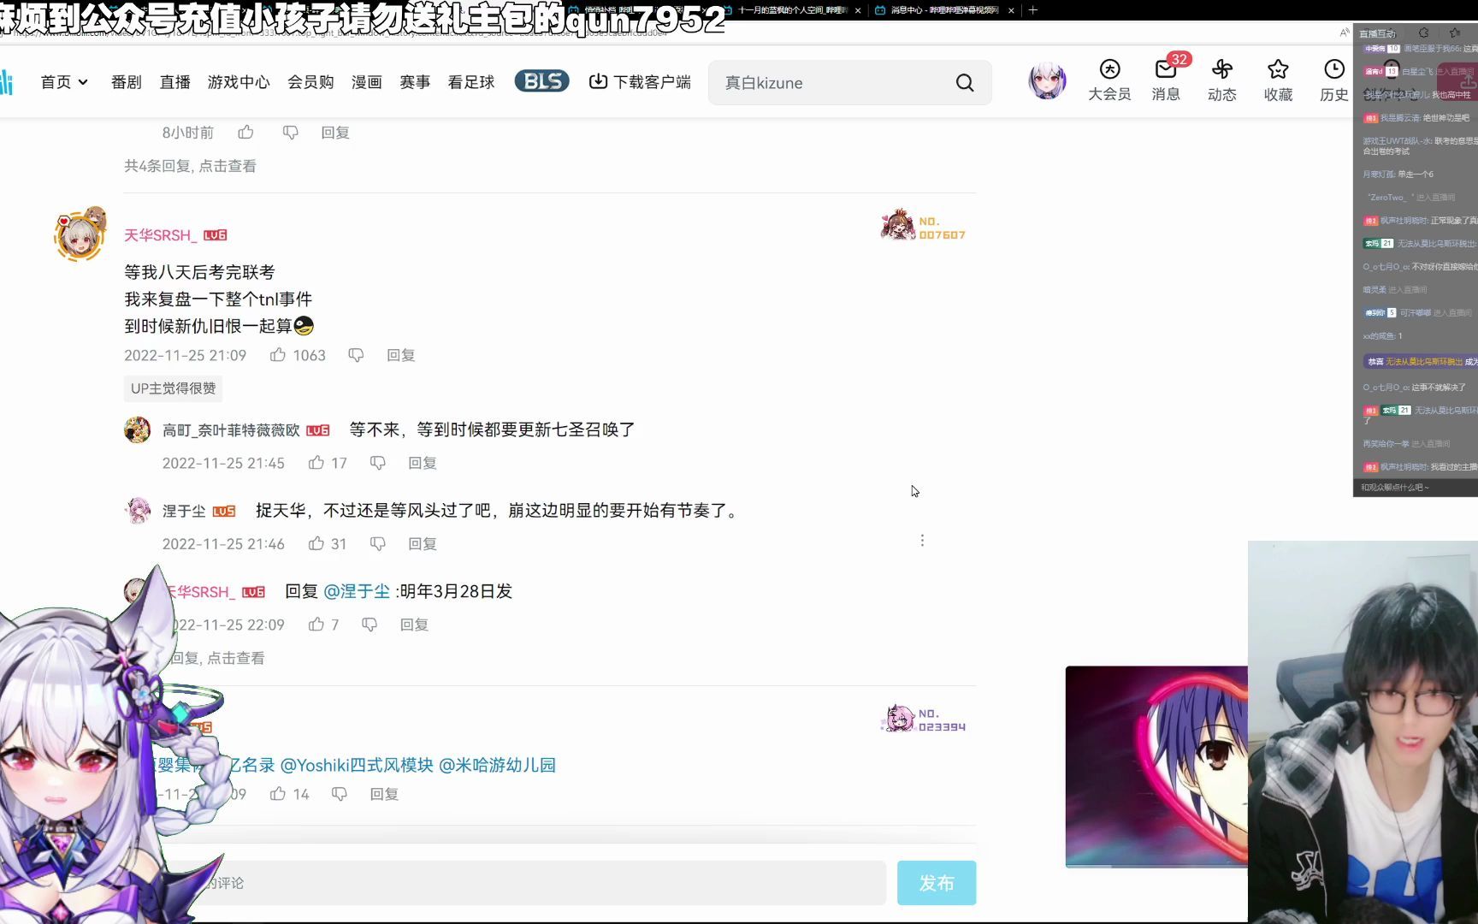Open the 会员购 navigation item
This screenshot has width=1478, height=924.
310,82
